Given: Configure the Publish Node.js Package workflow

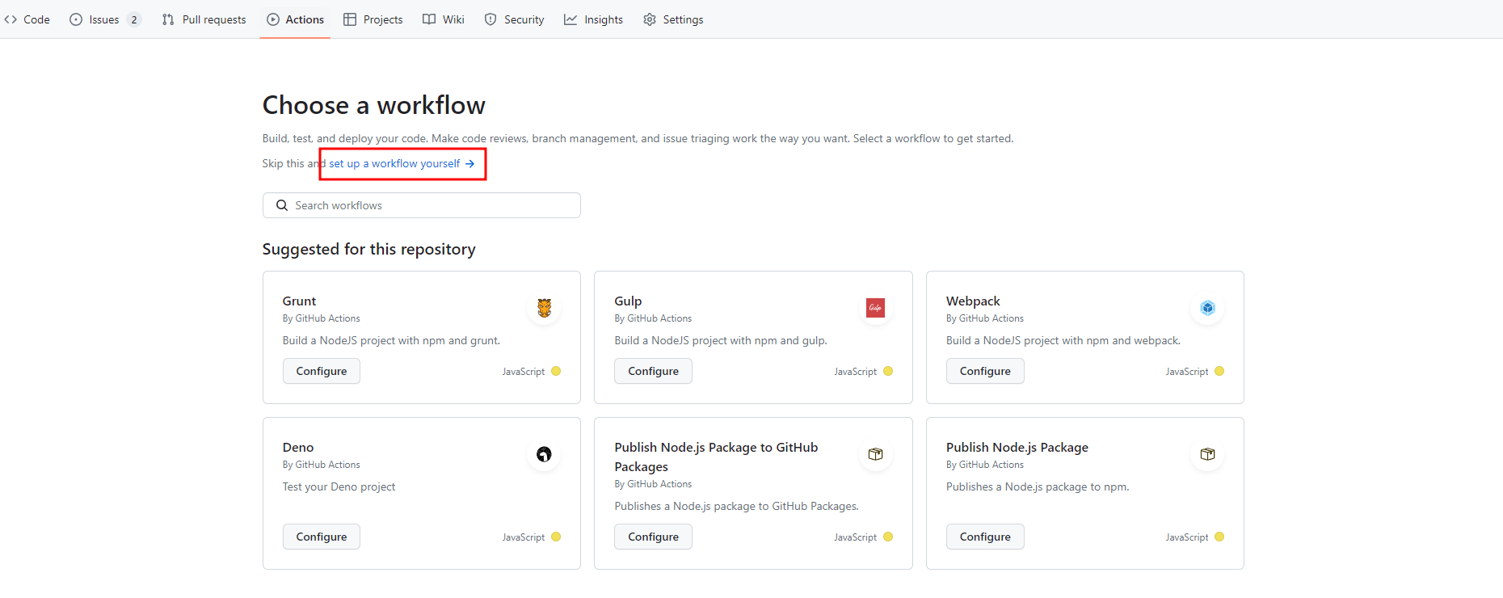Looking at the screenshot, I should [985, 537].
